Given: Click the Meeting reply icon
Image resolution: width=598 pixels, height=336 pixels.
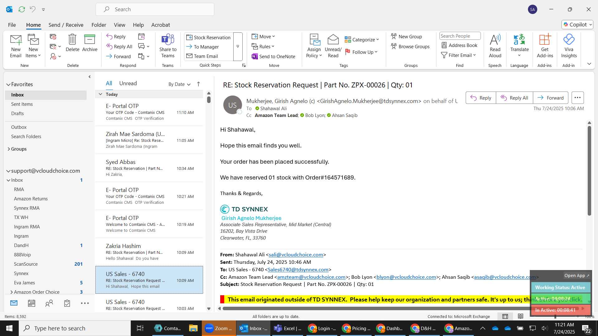Looking at the screenshot, I should 141,37.
